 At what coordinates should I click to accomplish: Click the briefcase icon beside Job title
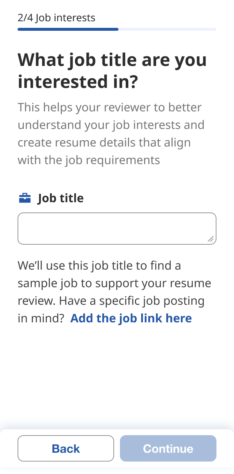pyautogui.click(x=24, y=198)
